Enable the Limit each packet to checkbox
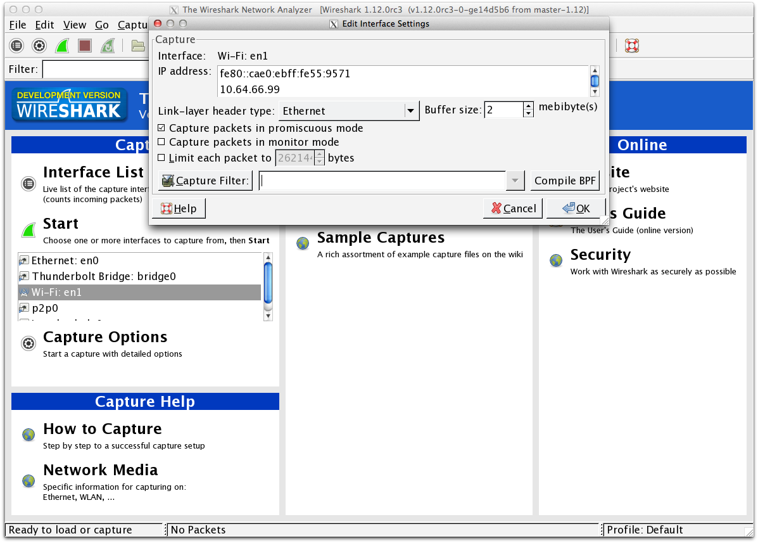758x543 pixels. (x=161, y=157)
